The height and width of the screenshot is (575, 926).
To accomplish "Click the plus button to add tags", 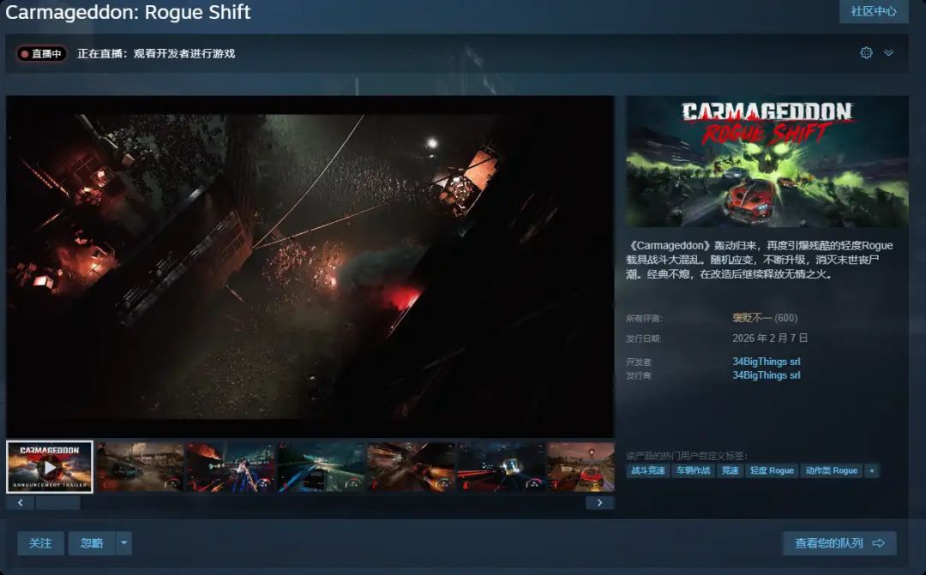I will [x=872, y=470].
